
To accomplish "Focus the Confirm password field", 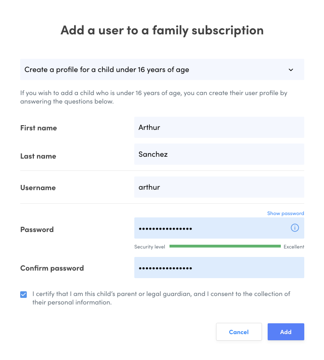I will pyautogui.click(x=219, y=268).
